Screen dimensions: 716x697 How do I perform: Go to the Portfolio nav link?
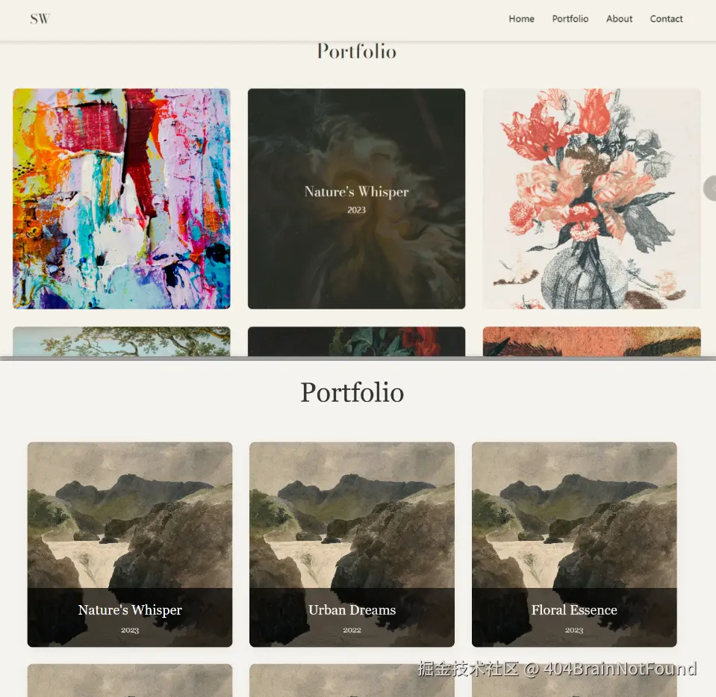pos(570,19)
